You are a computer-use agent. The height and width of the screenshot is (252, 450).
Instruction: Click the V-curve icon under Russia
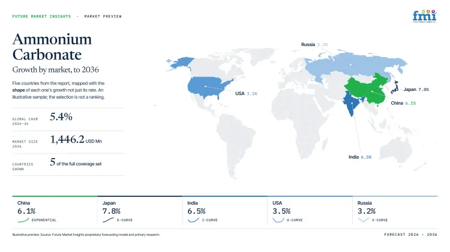364,220
